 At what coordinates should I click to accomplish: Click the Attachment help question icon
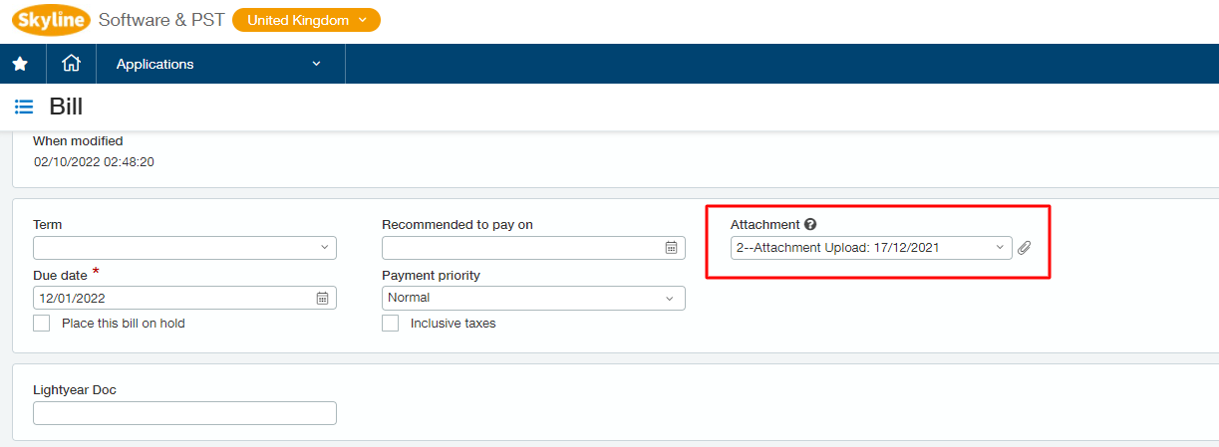(810, 225)
